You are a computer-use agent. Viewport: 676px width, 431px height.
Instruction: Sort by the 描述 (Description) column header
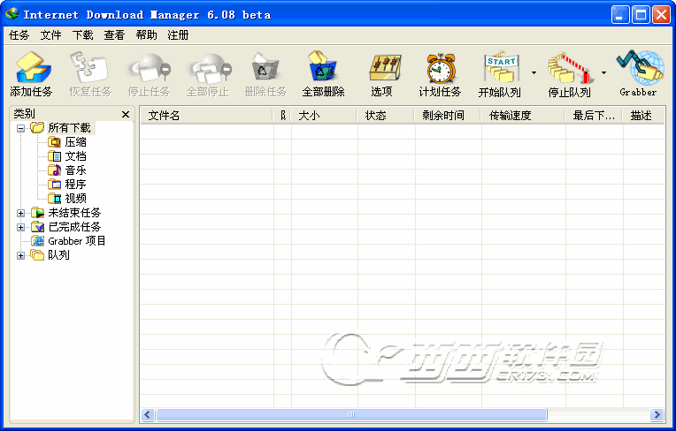click(x=643, y=116)
